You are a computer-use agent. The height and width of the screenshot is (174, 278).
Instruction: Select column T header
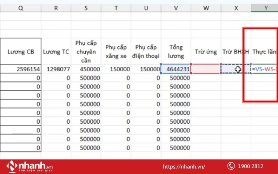116,8
